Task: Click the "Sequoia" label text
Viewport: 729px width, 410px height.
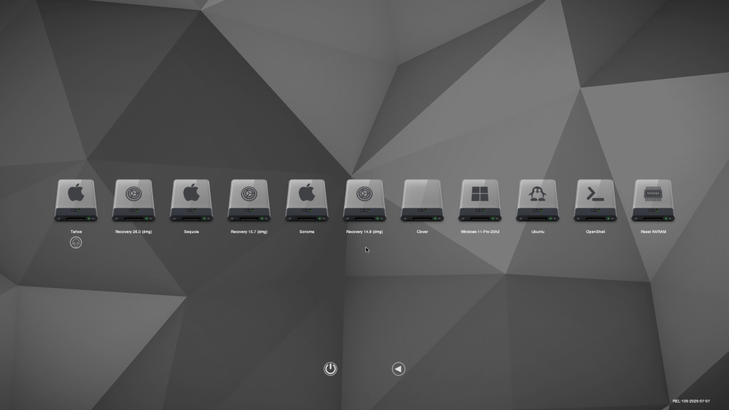Action: tap(192, 232)
